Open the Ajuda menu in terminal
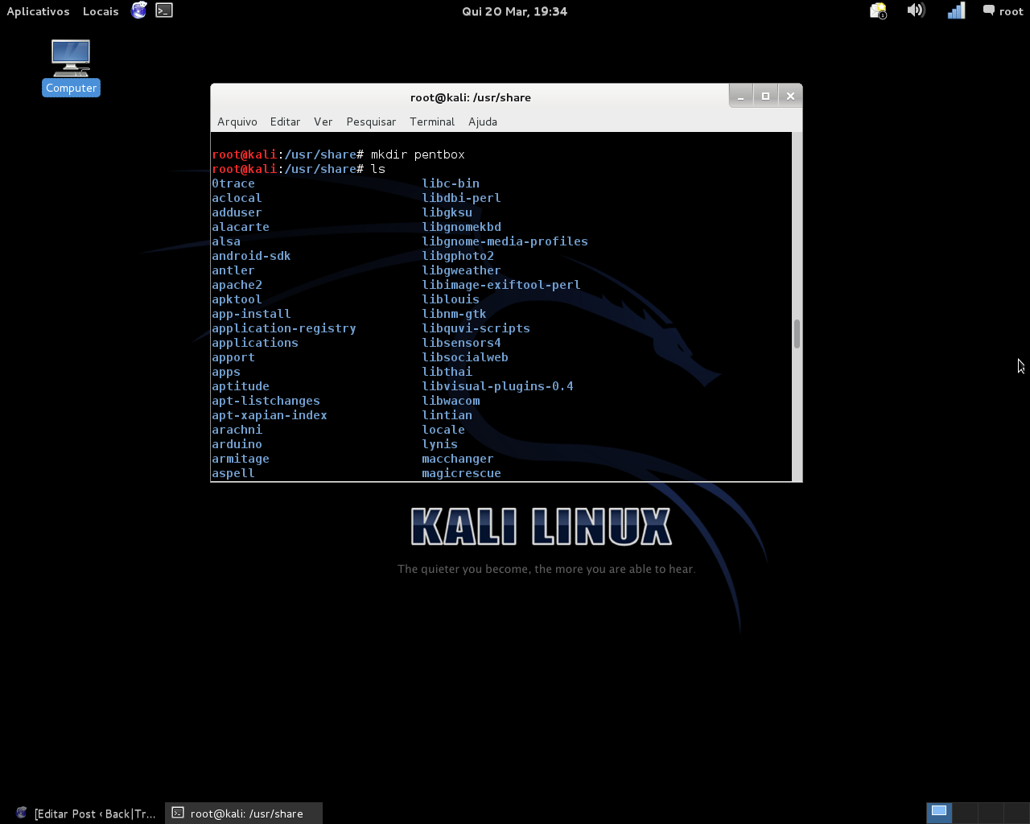 (483, 122)
